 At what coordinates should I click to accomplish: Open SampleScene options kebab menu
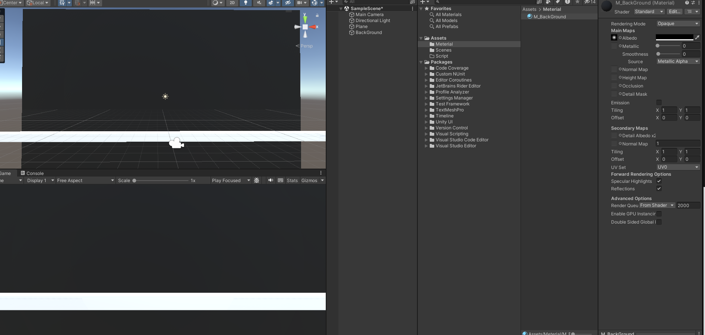pos(413,9)
